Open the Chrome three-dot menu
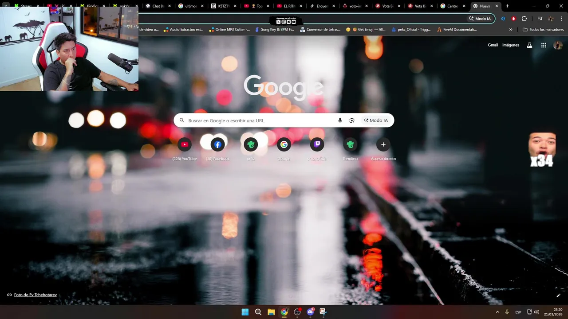 [561, 19]
